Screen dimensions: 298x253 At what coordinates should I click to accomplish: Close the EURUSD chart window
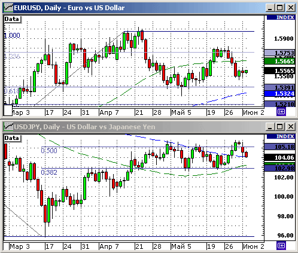click(291, 8)
